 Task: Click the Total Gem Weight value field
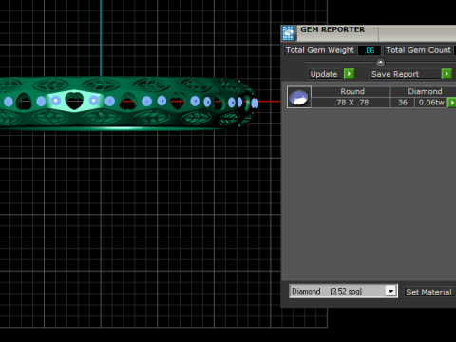tap(370, 50)
